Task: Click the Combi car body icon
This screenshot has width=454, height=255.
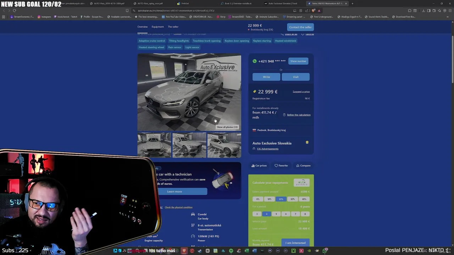Action: 193,214
